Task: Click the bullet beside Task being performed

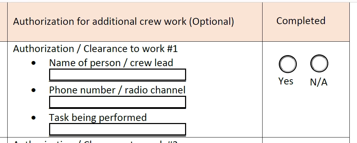Action: point(34,118)
